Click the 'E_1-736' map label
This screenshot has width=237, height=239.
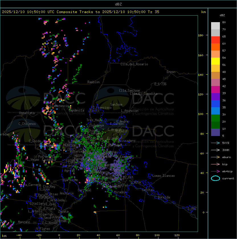[x=160, y=84]
